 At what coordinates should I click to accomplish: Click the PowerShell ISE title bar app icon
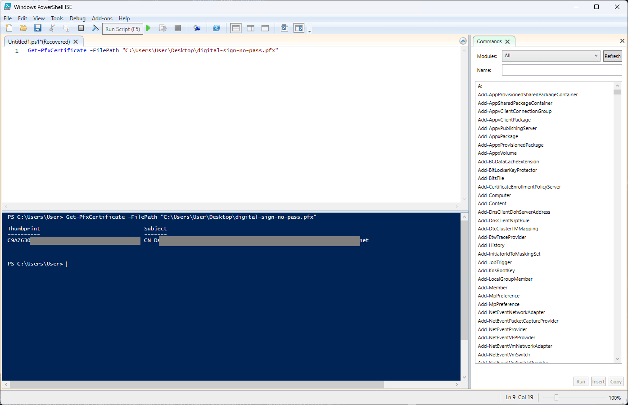pos(8,7)
